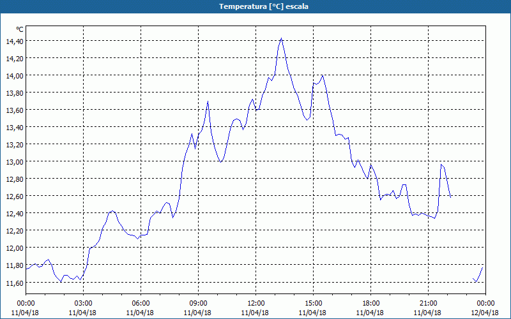
Task: Click the 12:00 time axis label
Action: 256,304
